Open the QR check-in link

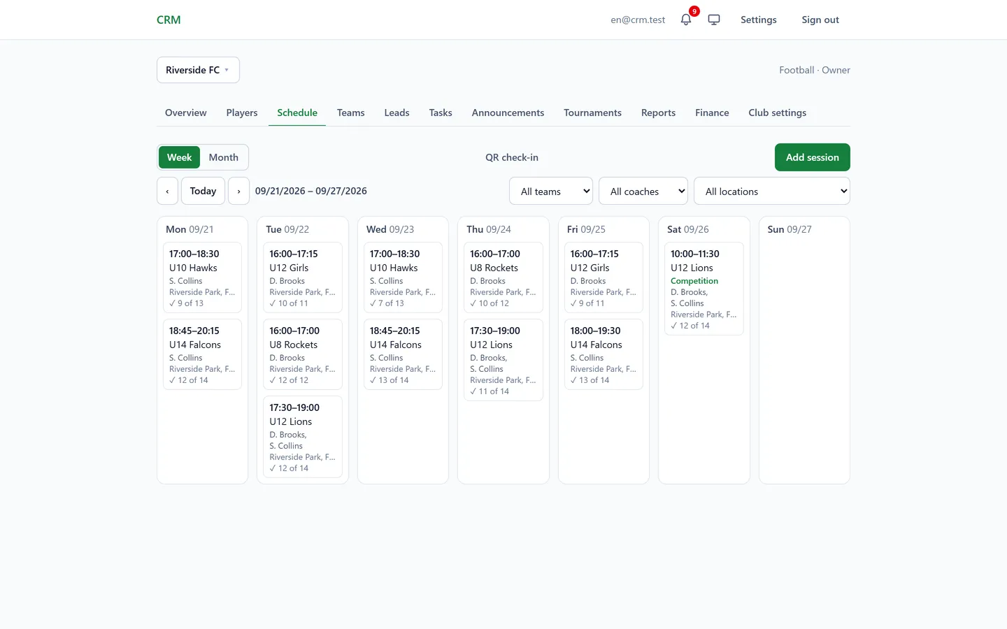click(512, 157)
